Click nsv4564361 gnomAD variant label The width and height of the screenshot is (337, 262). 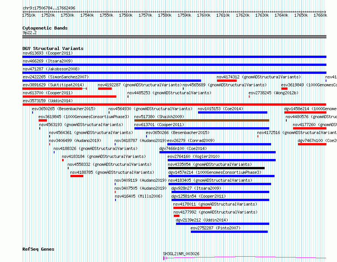pos(91,133)
